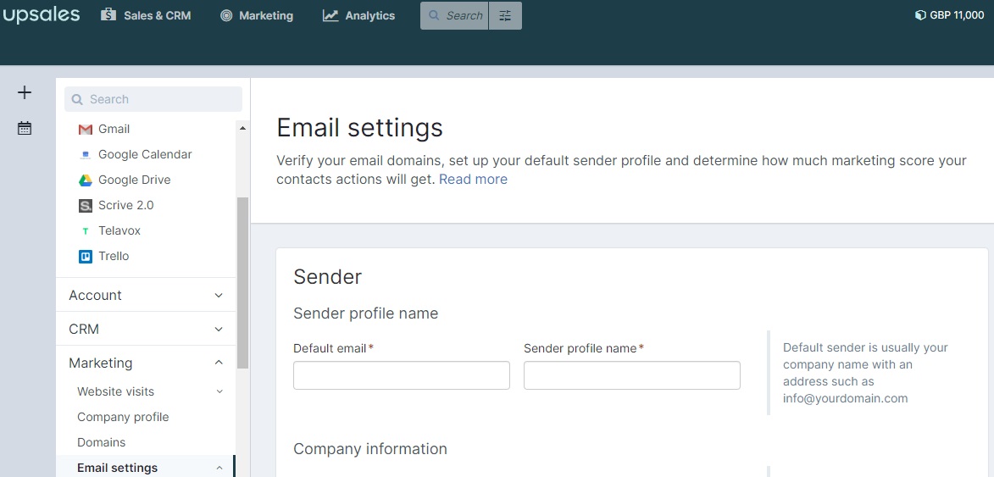This screenshot has height=477, width=994.
Task: Open the Analytics menu
Action: tap(358, 16)
